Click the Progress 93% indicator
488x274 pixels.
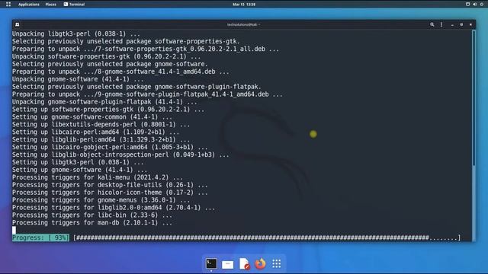pyautogui.click(x=40, y=237)
